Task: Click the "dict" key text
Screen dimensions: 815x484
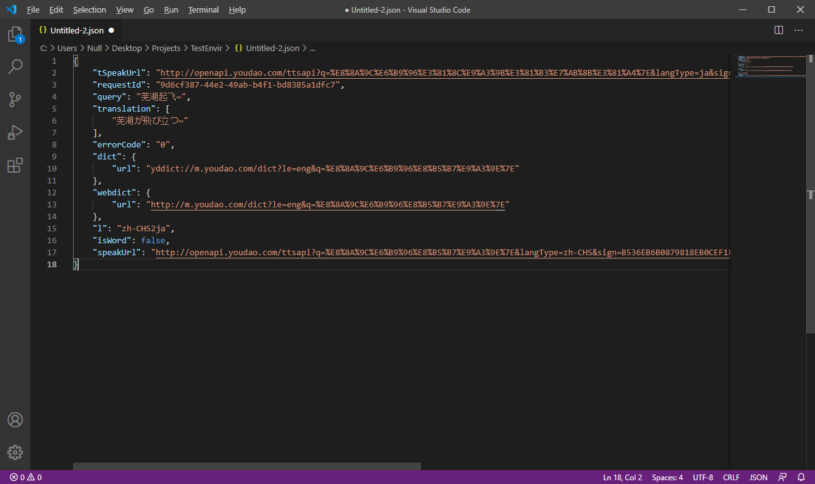Action: point(107,157)
